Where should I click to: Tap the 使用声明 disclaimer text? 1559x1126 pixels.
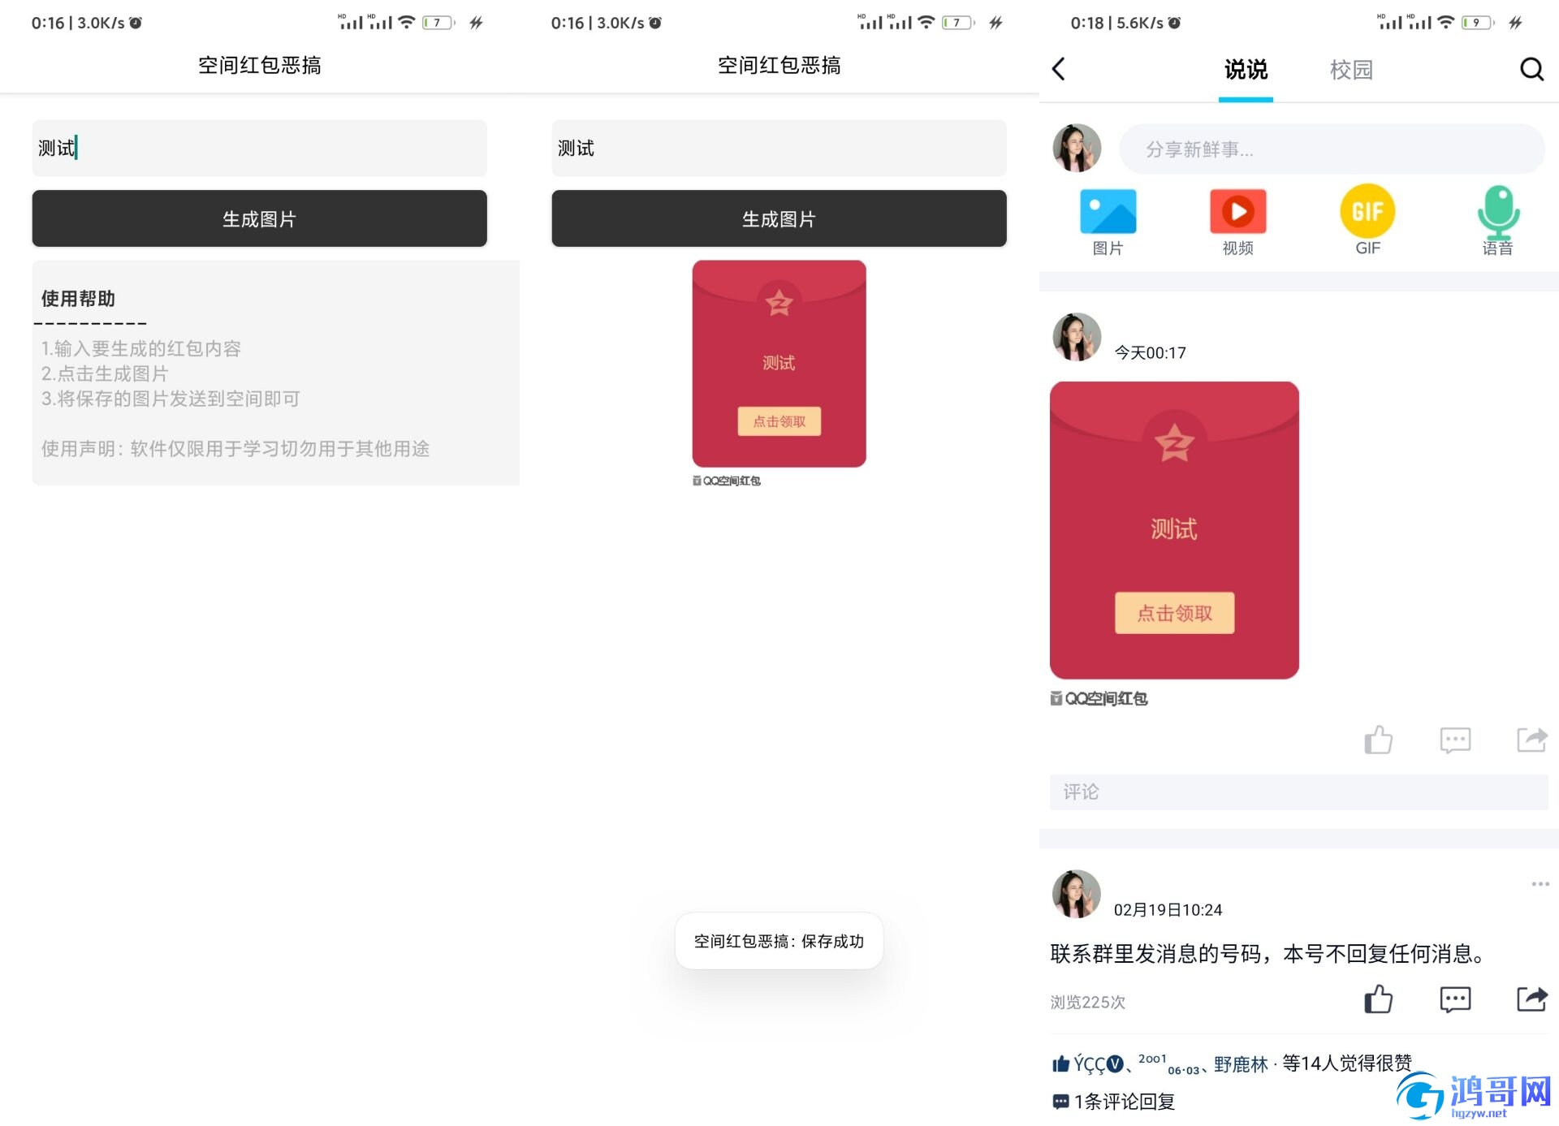[235, 448]
